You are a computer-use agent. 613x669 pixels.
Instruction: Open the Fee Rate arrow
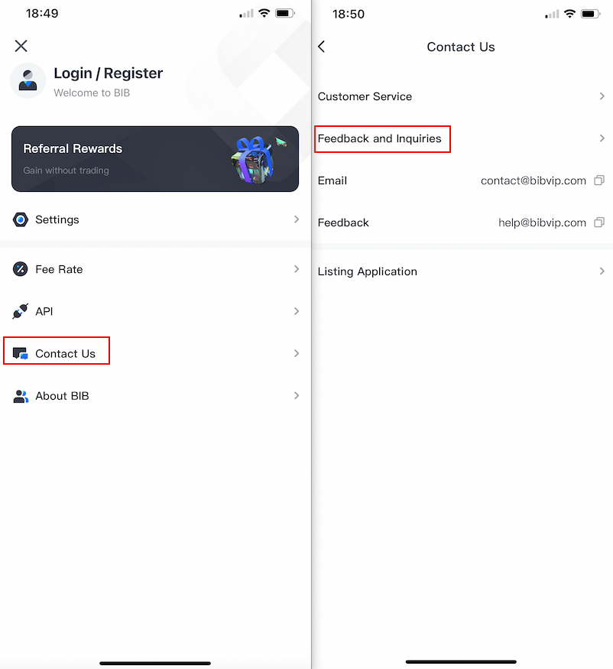pos(297,269)
